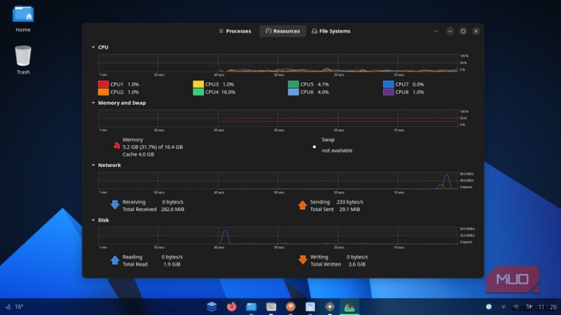The image size is (561, 315).
Task: Click the 'CPU5 4.1%' label
Action: coord(314,84)
